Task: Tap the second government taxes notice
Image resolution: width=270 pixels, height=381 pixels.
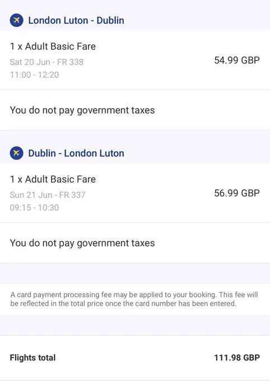Action: tap(82, 243)
